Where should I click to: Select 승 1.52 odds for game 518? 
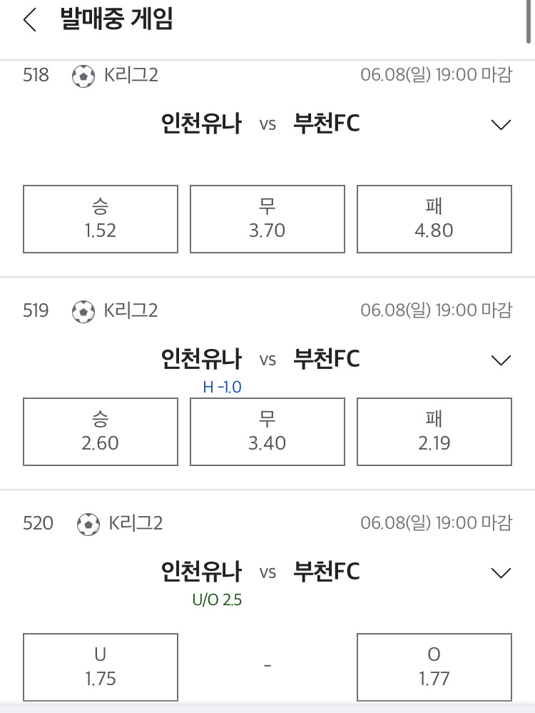pyautogui.click(x=101, y=218)
